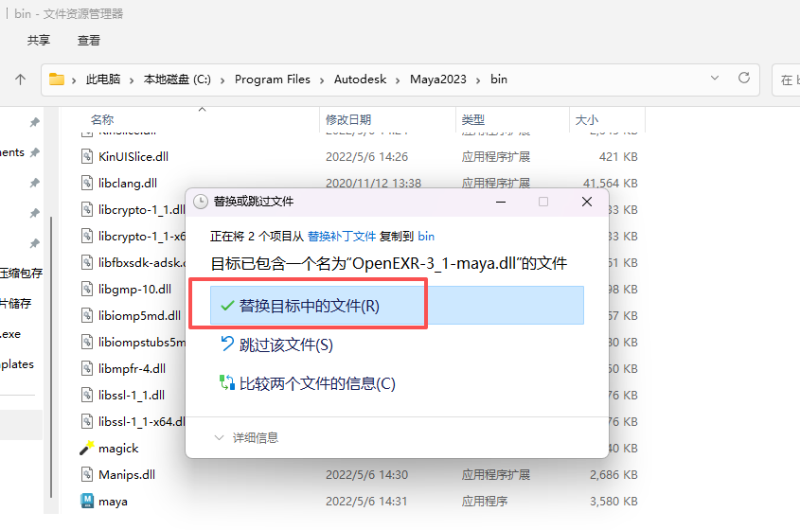Select libgmp-10.dll file
This screenshot has width=800, height=530.
click(134, 290)
